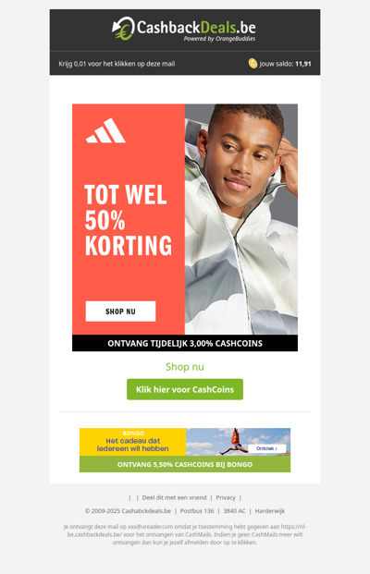Click the green 'Klik hier voor CashCoins' button
The height and width of the screenshot is (574, 370).
tap(185, 389)
